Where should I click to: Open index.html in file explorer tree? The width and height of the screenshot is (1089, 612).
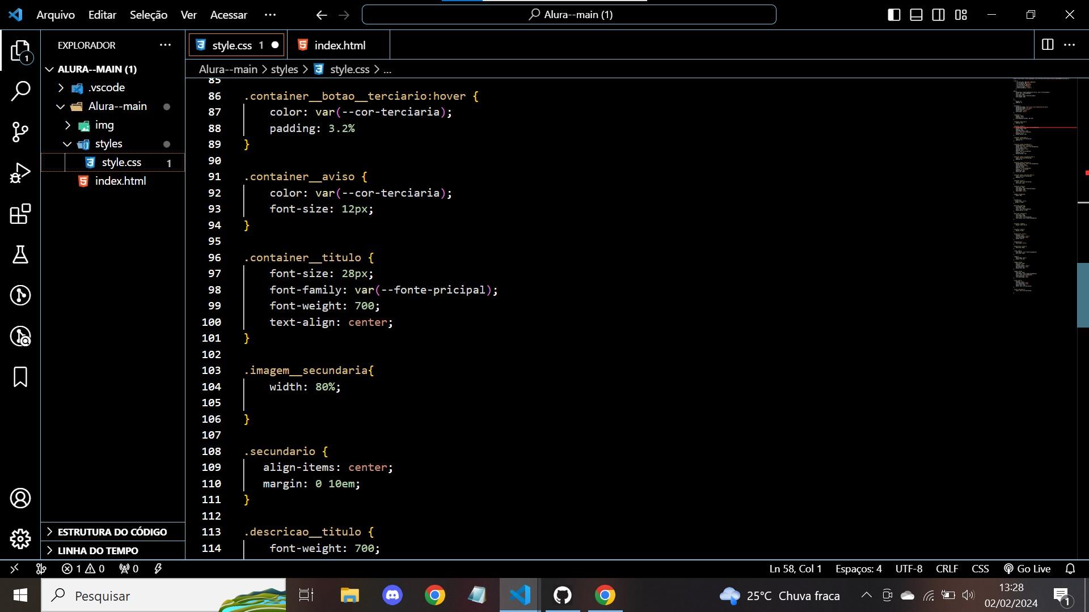[x=113, y=181]
